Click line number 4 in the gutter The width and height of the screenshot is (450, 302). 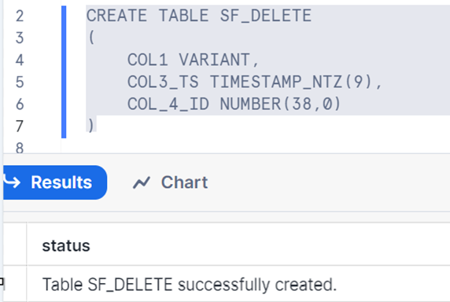pos(20,60)
